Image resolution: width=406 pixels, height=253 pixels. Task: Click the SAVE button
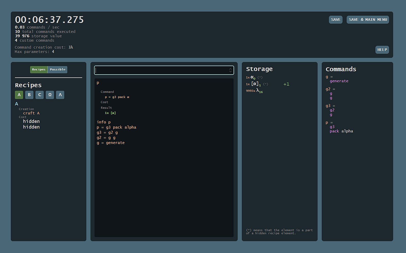coord(336,20)
